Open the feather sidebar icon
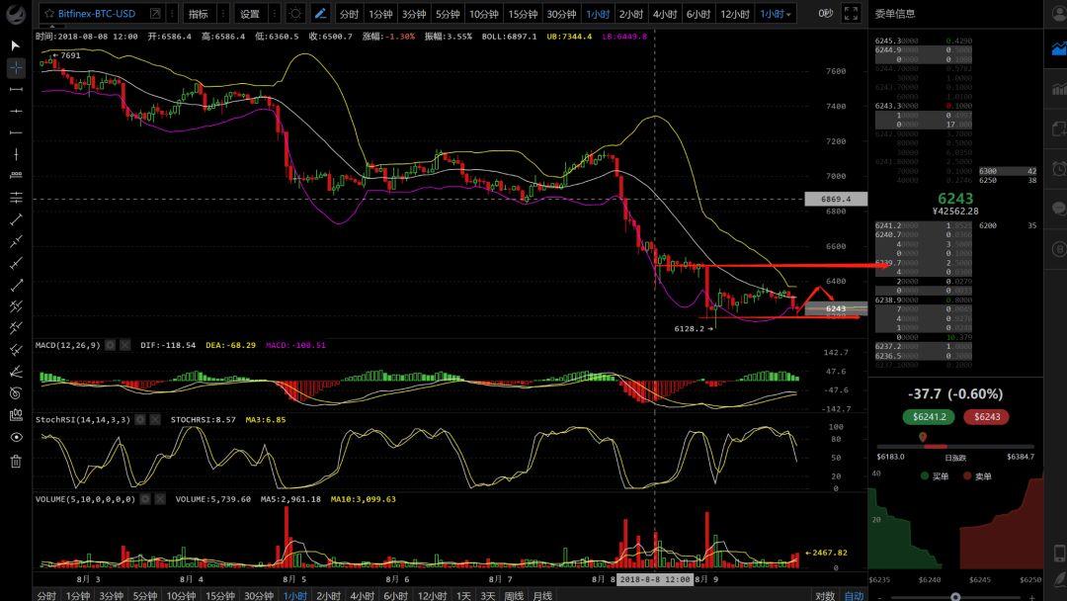This screenshot has width=1067, height=601. [x=1059, y=580]
